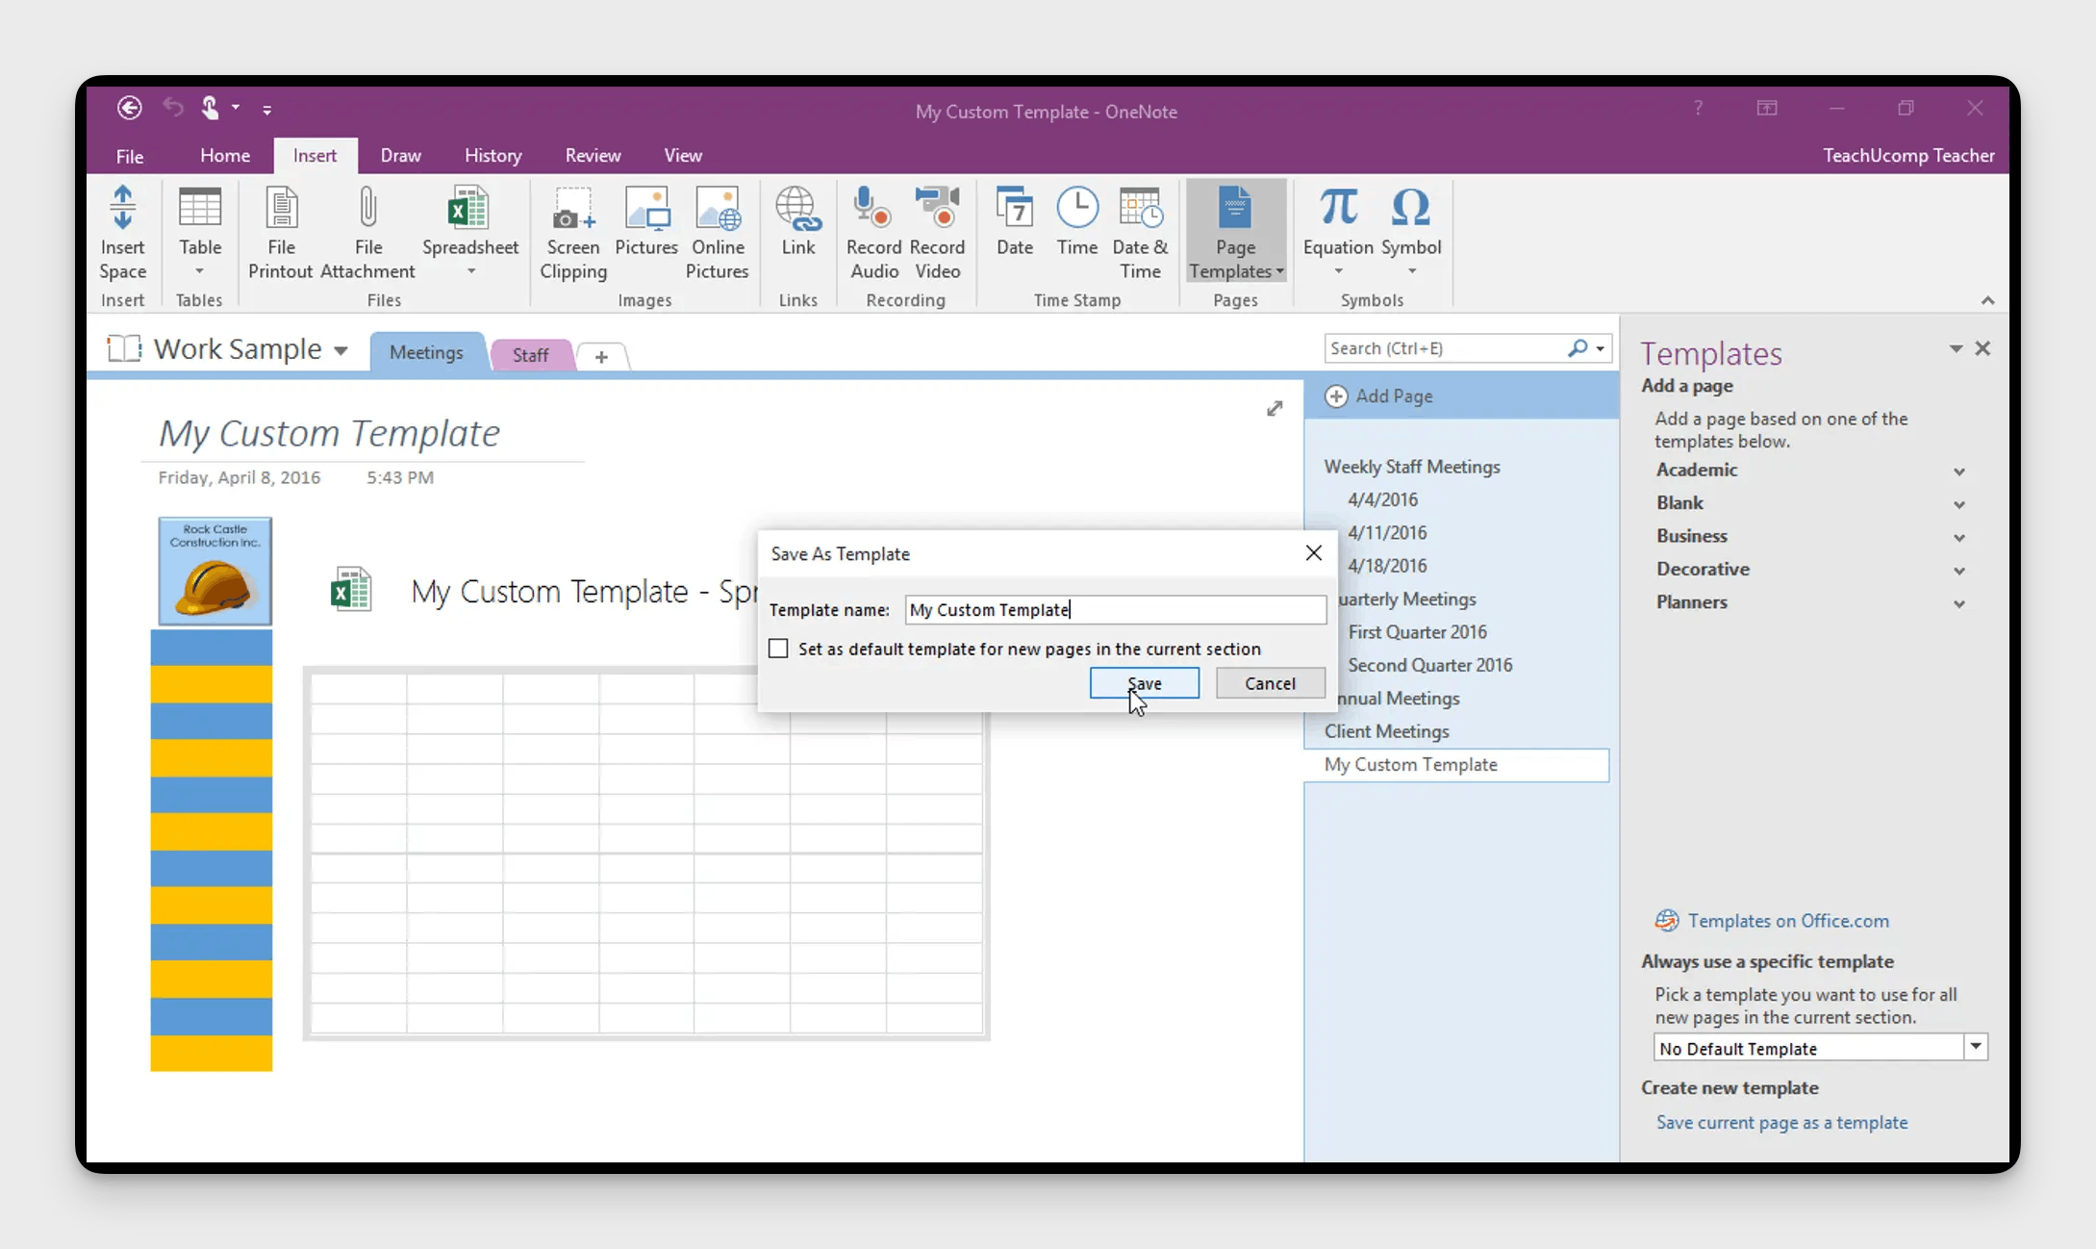The height and width of the screenshot is (1249, 2096).
Task: Open the Symbol omega icon
Action: tap(1410, 209)
